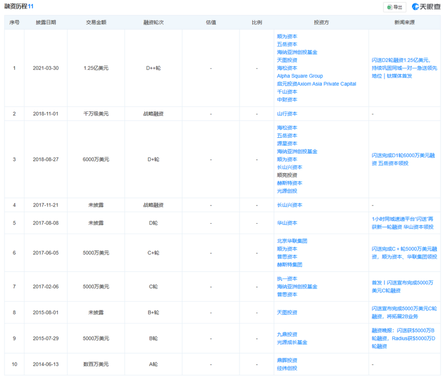Open the 北京华联集团 investor link
445x380 pixels.
[292, 241]
